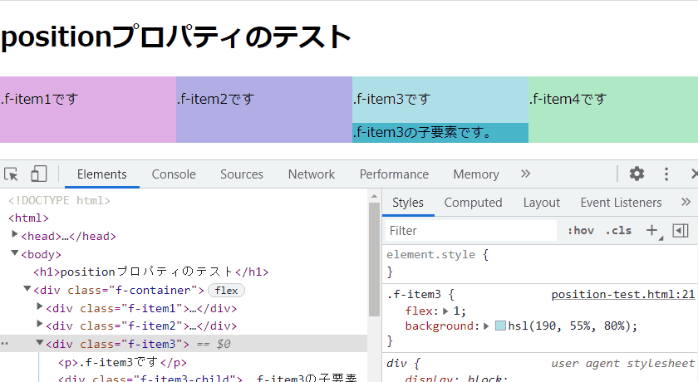Expand the head element node
698x382 pixels.
pos(15,234)
